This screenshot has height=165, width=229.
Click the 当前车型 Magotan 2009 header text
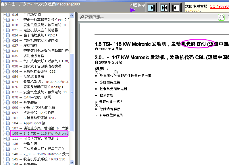pyautogui.click(x=40, y=4)
